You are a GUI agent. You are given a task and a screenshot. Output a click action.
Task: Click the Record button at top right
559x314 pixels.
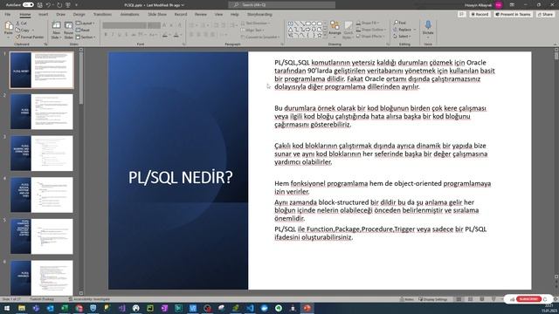[x=480, y=14]
